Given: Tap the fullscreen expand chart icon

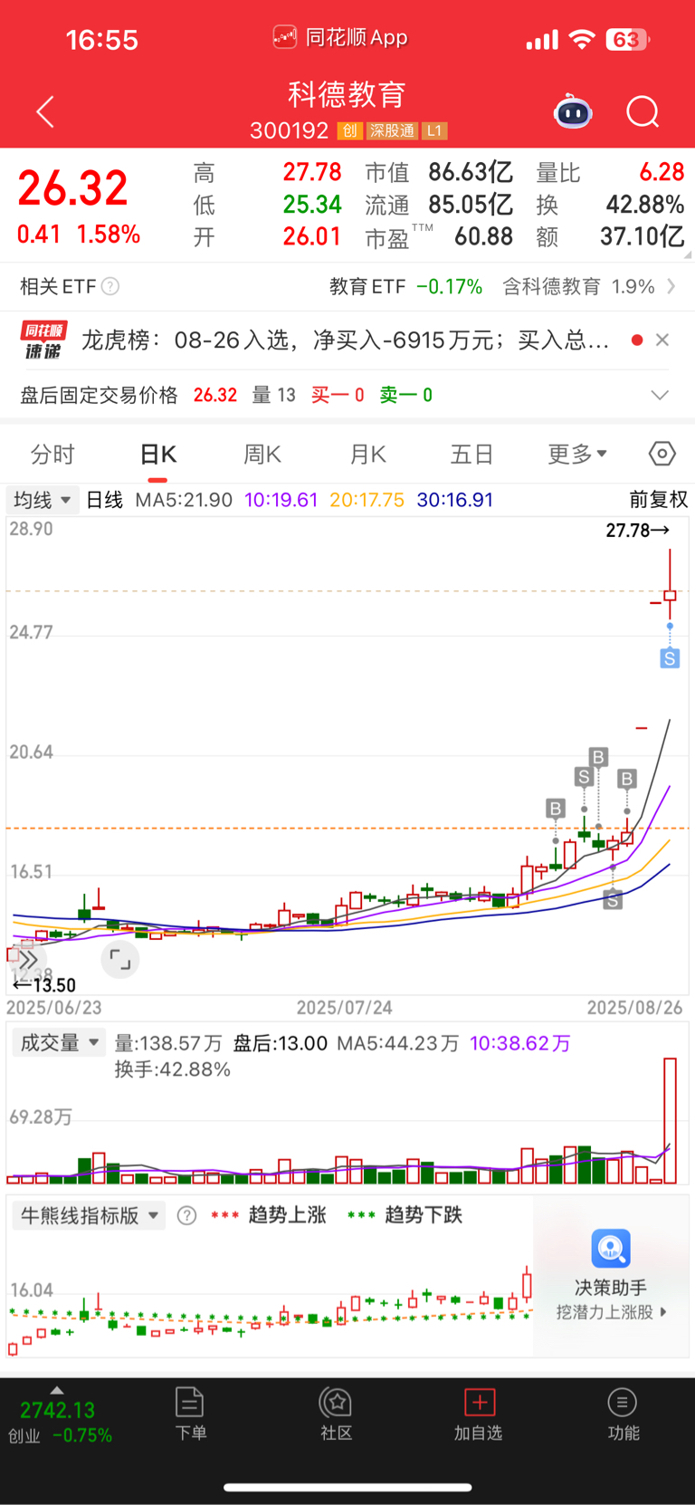Looking at the screenshot, I should point(120,959).
